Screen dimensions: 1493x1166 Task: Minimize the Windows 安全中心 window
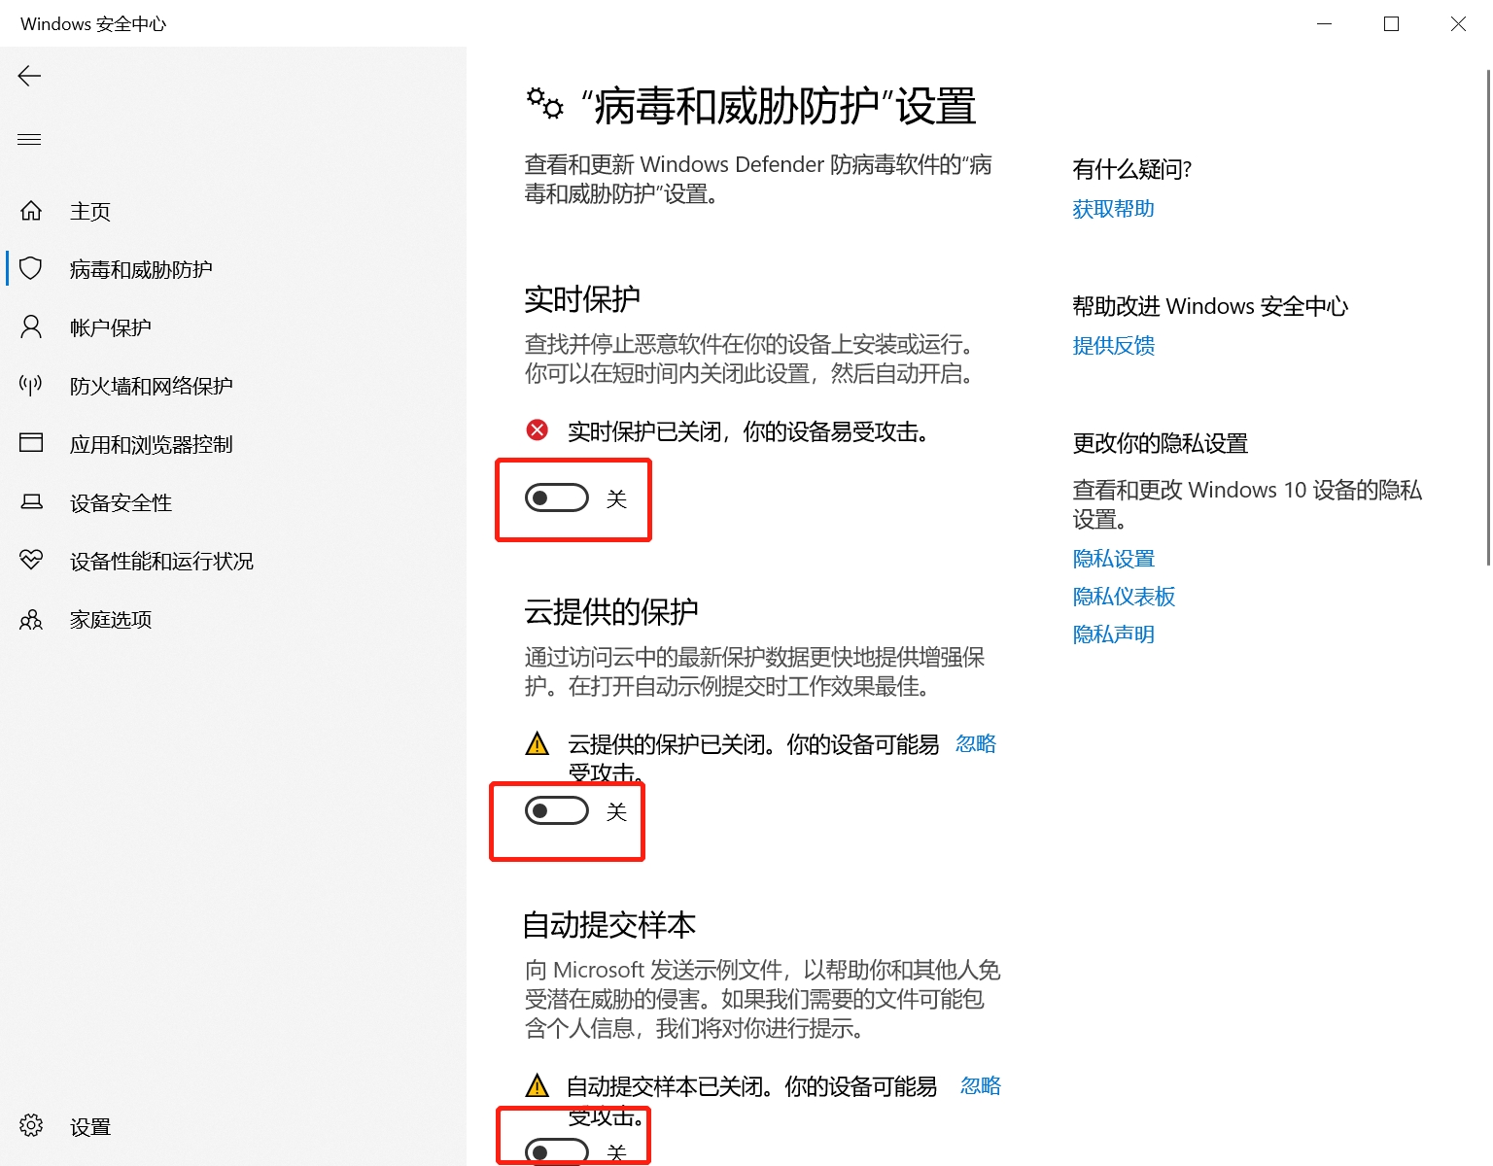click(1324, 23)
